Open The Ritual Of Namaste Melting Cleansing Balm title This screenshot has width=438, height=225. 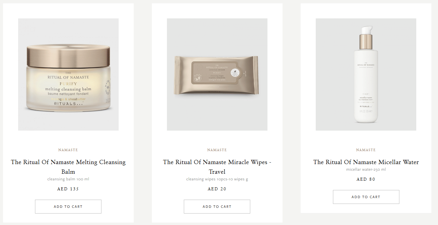pos(68,167)
